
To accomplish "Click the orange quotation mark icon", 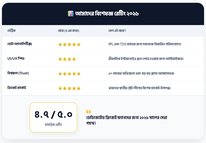I will (88, 111).
